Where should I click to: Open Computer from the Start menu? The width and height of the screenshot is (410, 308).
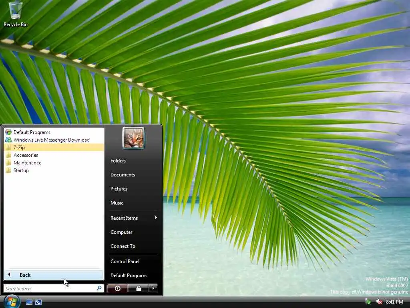[121, 232]
